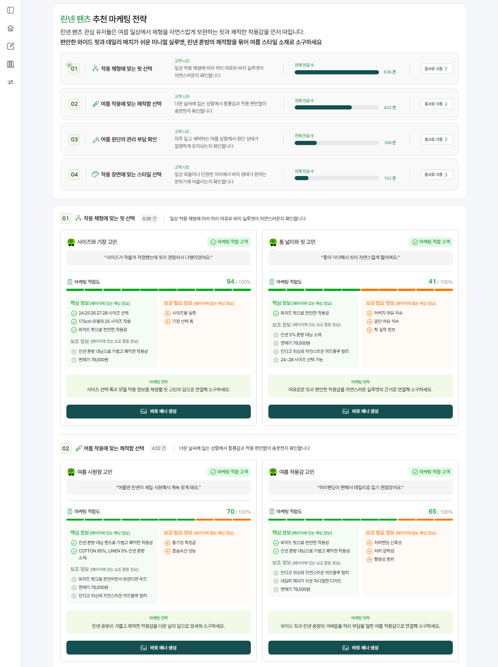Click the palette icon beside 착용 장면에 맞는 스타일 선택

point(95,175)
